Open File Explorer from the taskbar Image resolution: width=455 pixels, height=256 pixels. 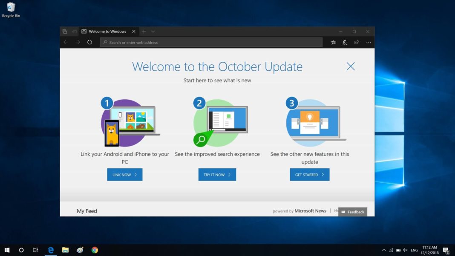tap(65, 250)
